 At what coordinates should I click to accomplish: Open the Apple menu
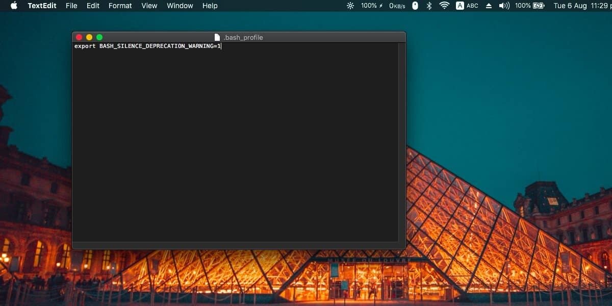point(14,6)
